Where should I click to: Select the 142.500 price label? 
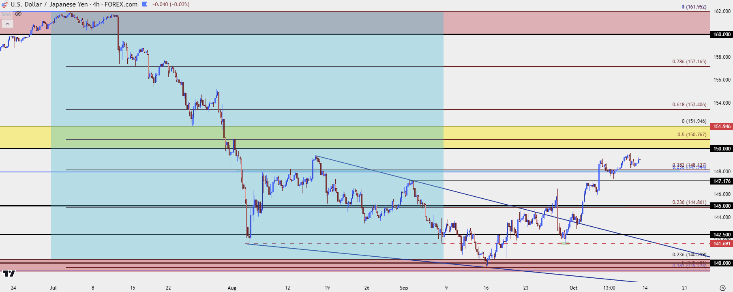[722, 235]
